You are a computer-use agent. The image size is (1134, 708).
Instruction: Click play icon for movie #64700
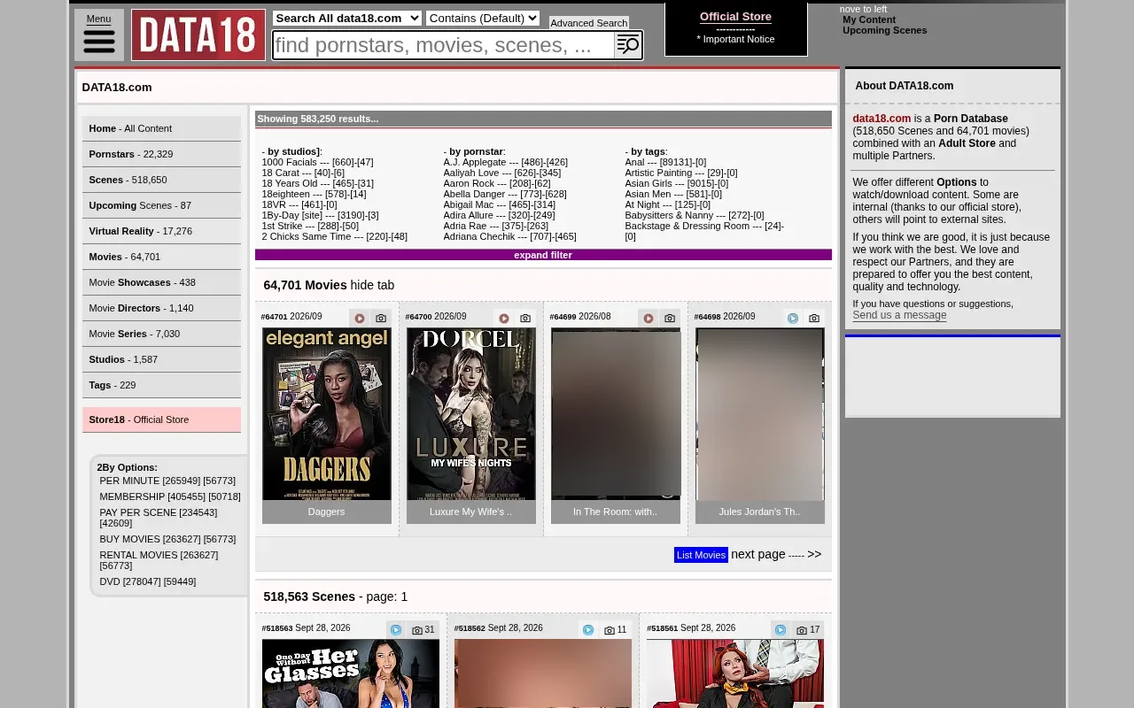coord(504,319)
